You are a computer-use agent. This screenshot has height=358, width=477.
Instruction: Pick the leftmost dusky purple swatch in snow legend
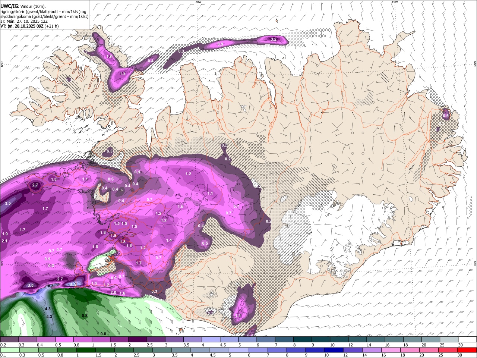[x=9, y=340]
